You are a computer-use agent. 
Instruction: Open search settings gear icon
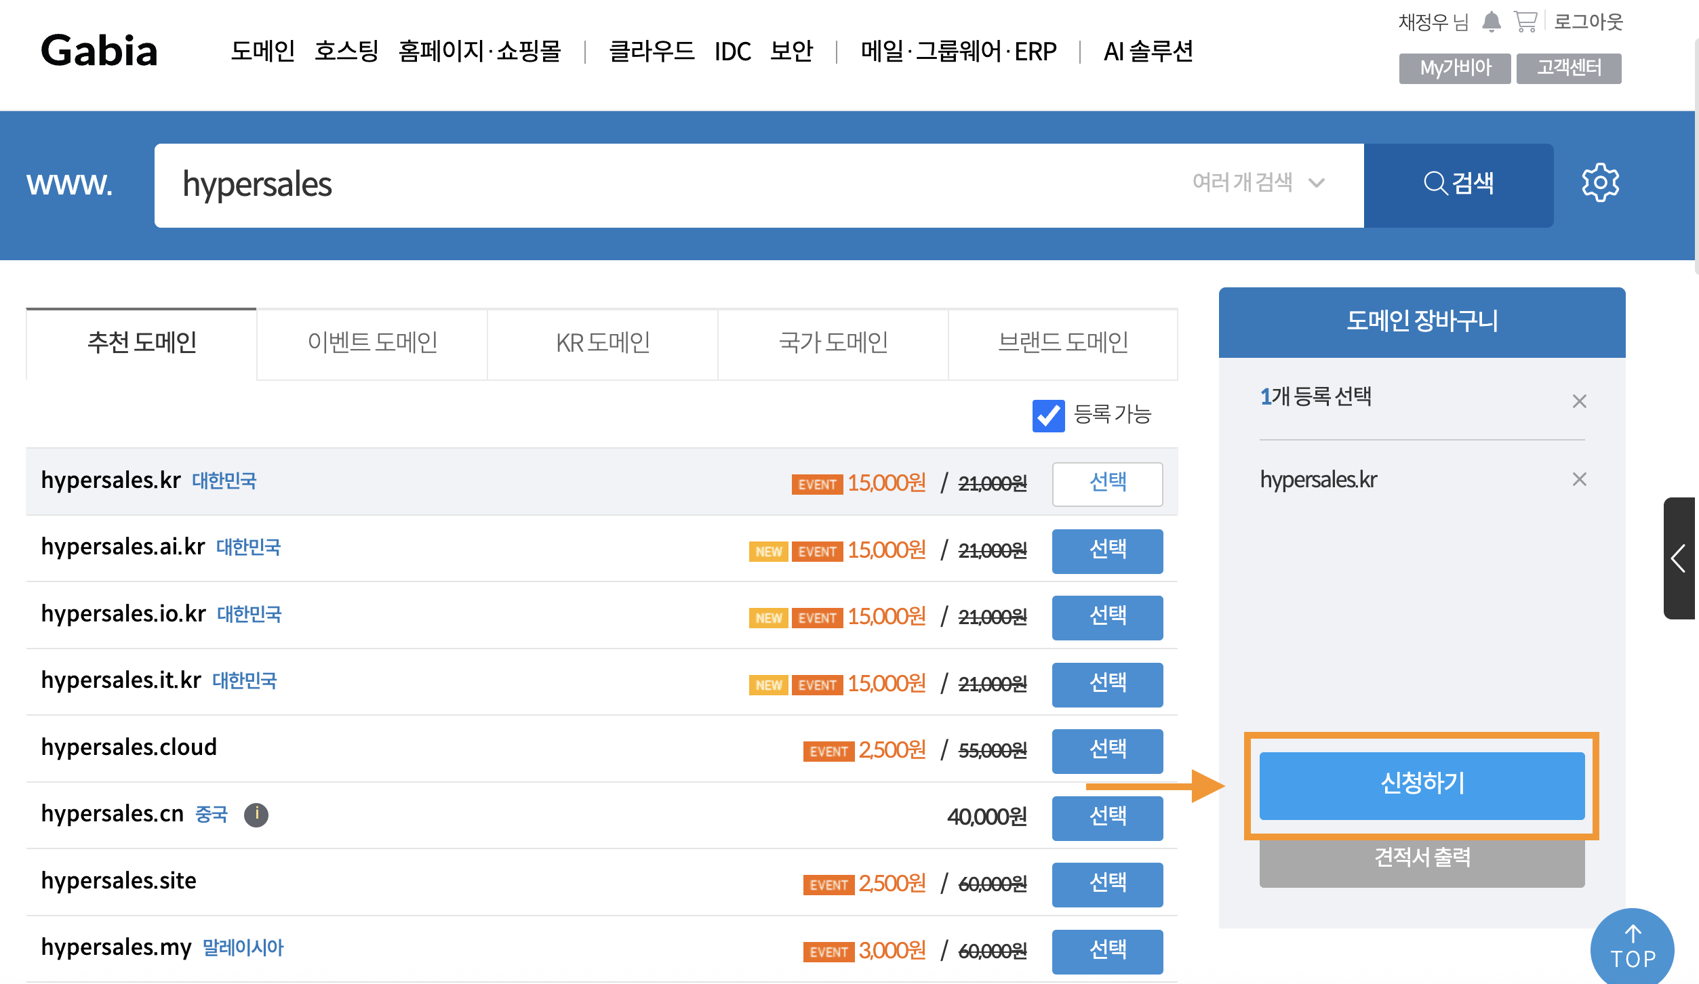point(1600,183)
